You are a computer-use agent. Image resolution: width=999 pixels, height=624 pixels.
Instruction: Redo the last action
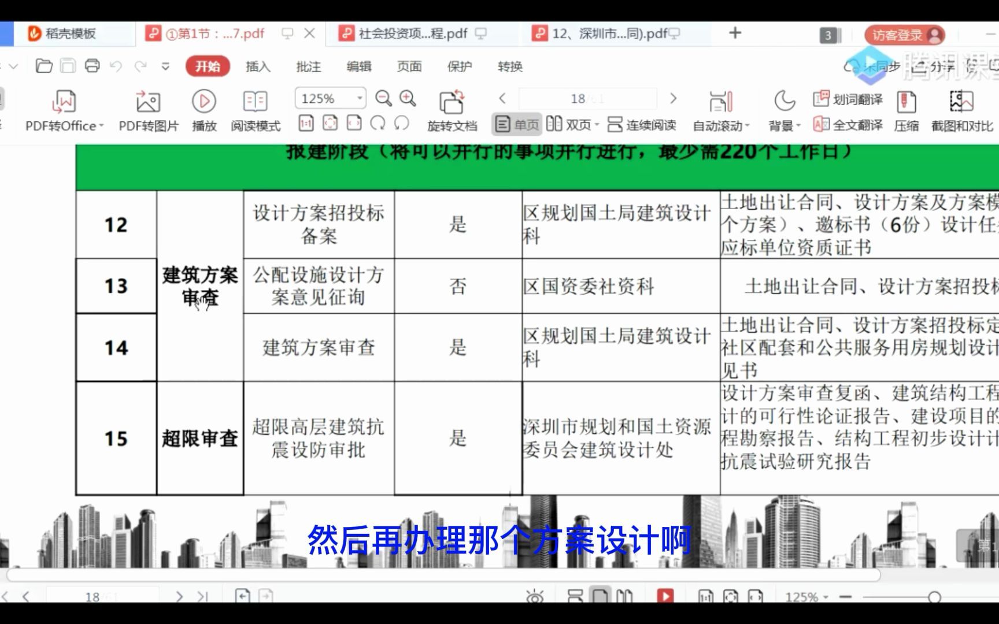click(140, 66)
